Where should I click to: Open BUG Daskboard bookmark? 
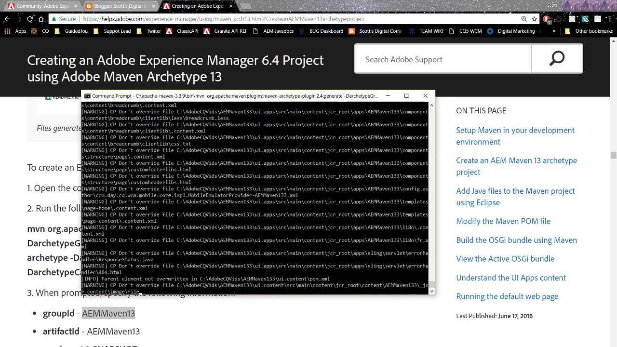tap(321, 31)
